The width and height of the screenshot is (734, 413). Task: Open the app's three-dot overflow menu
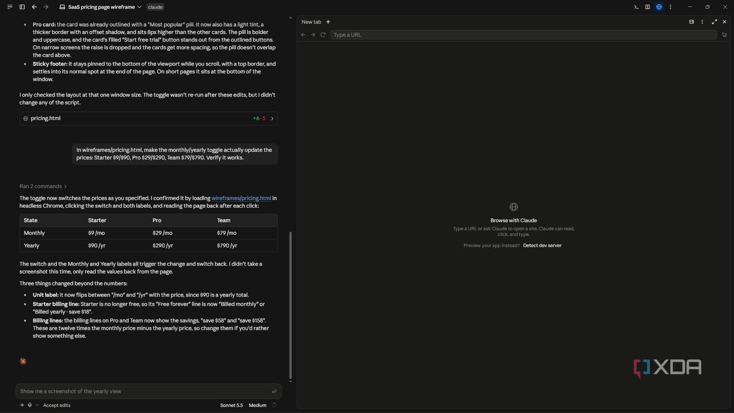tap(670, 7)
